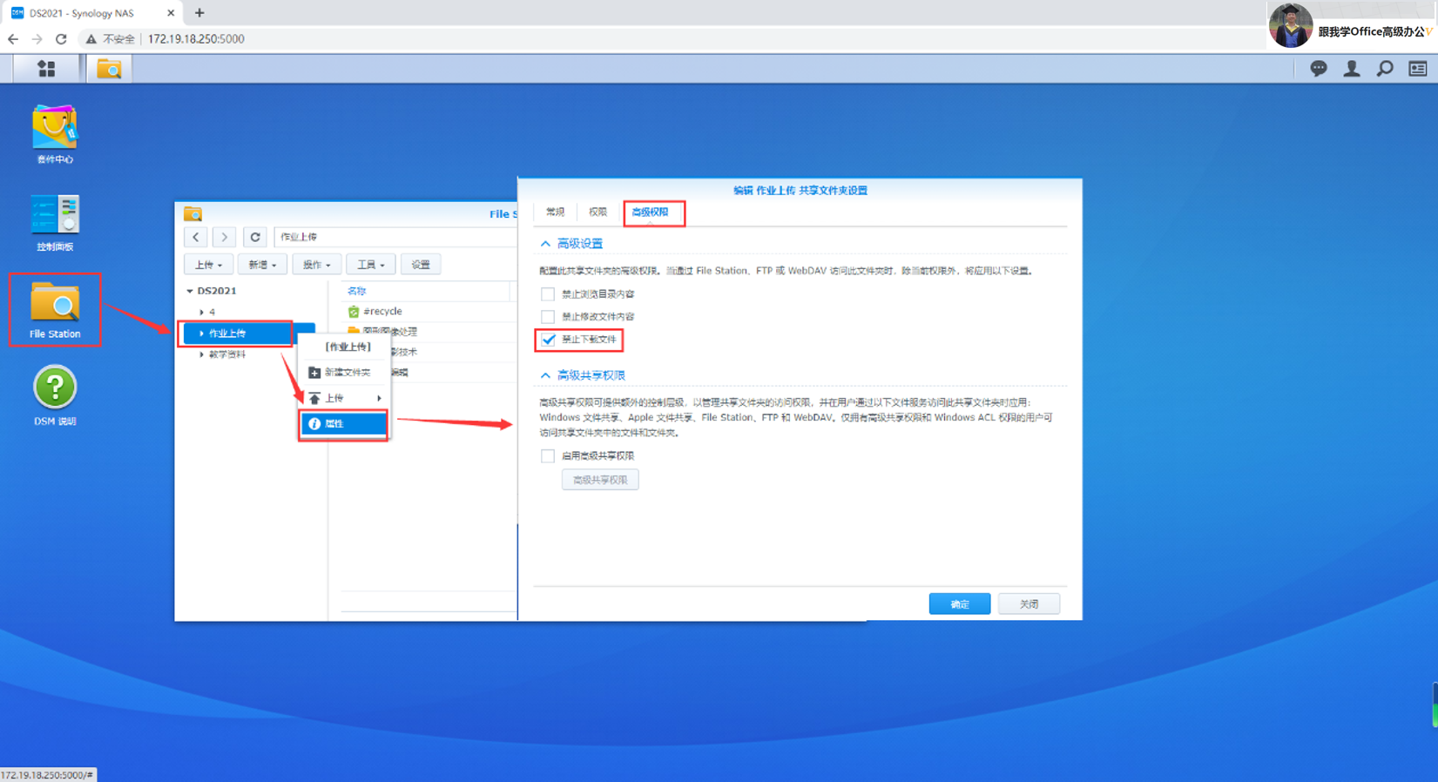
Task: Open the DSM Help (DSM 说明) desktop icon
Action: coord(55,396)
